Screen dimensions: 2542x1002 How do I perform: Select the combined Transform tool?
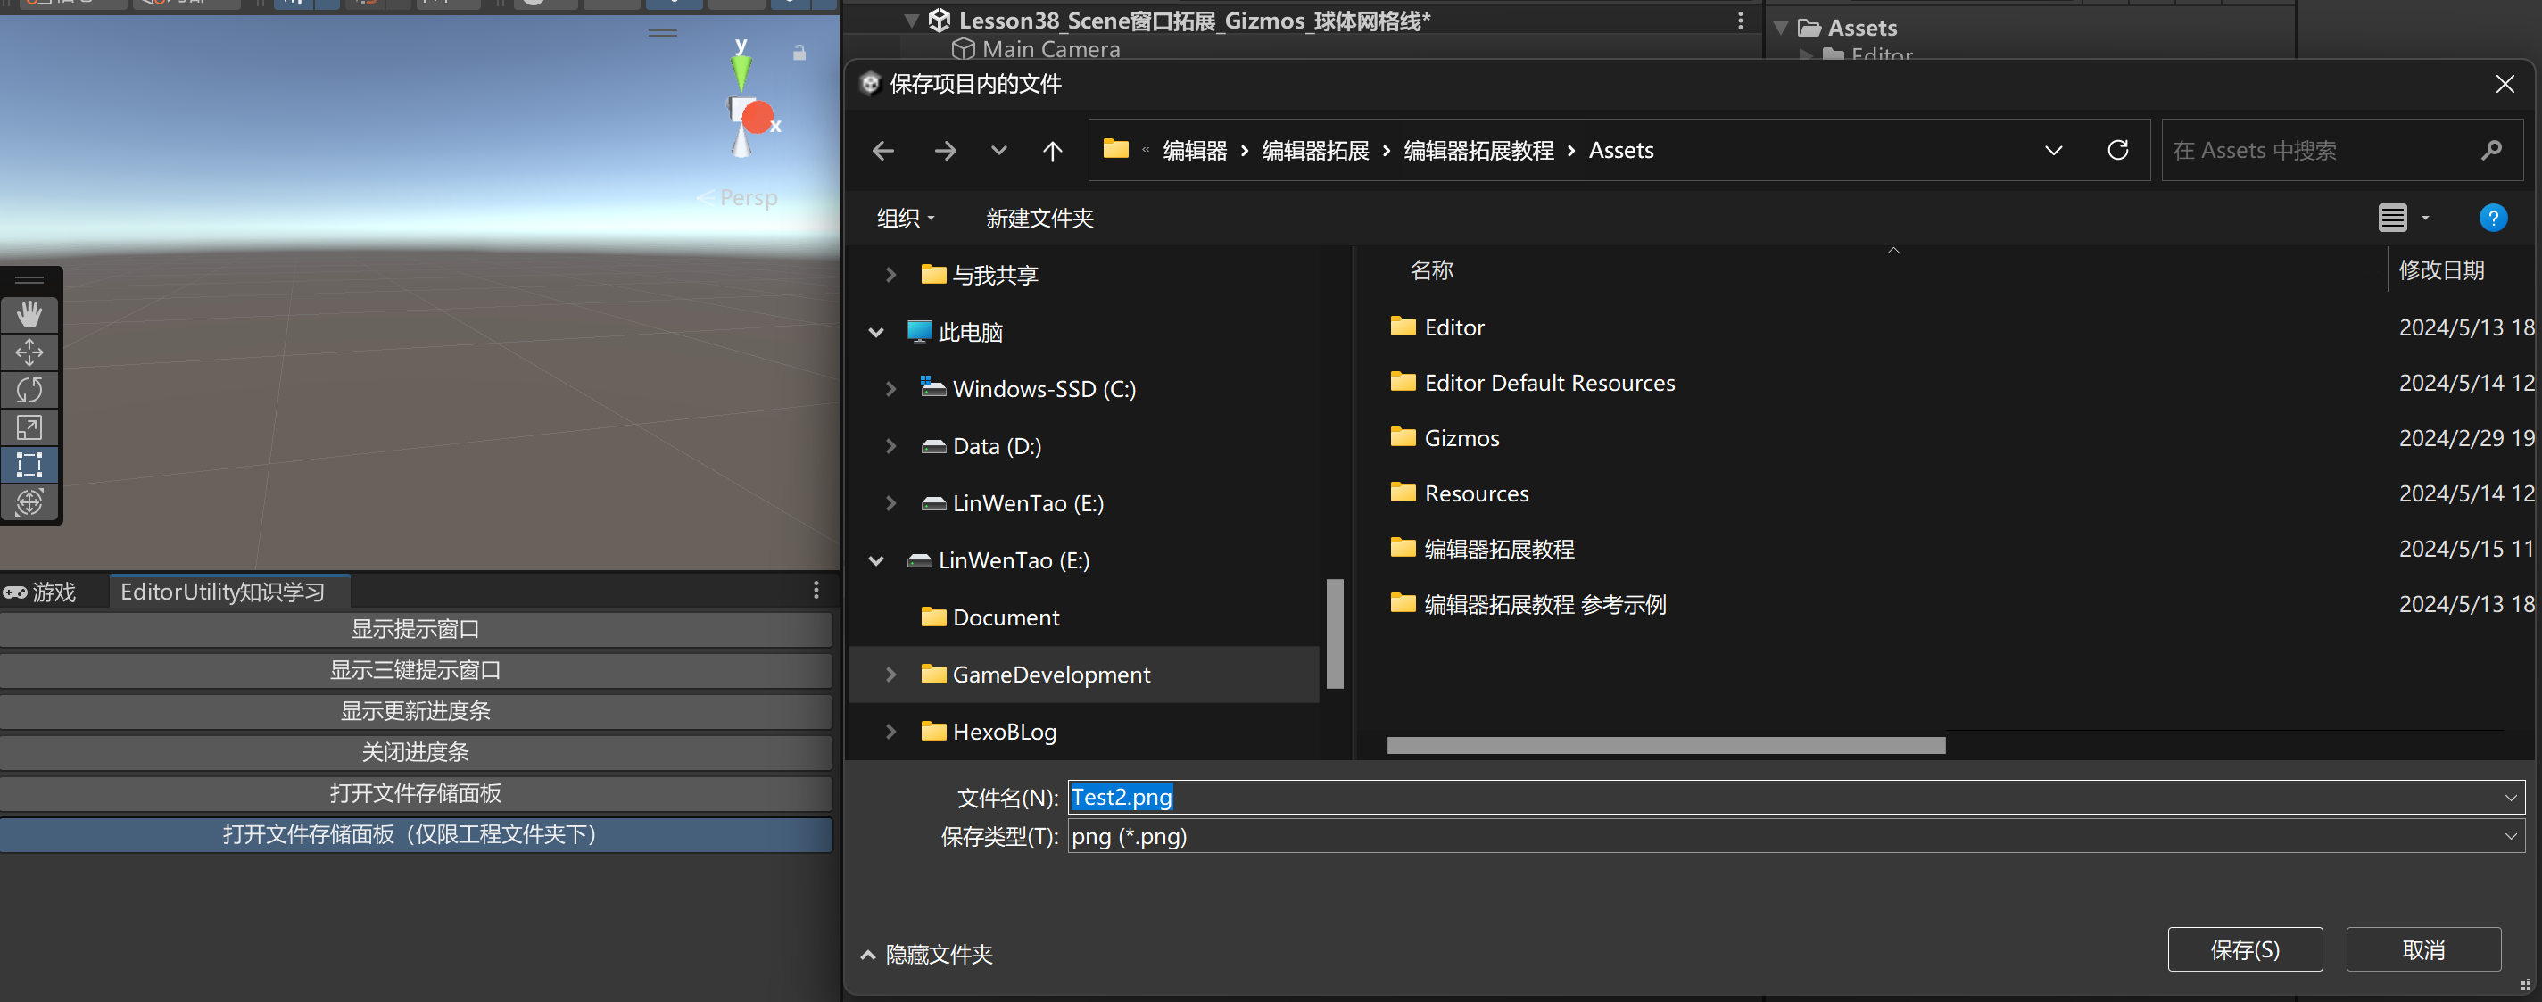(29, 502)
